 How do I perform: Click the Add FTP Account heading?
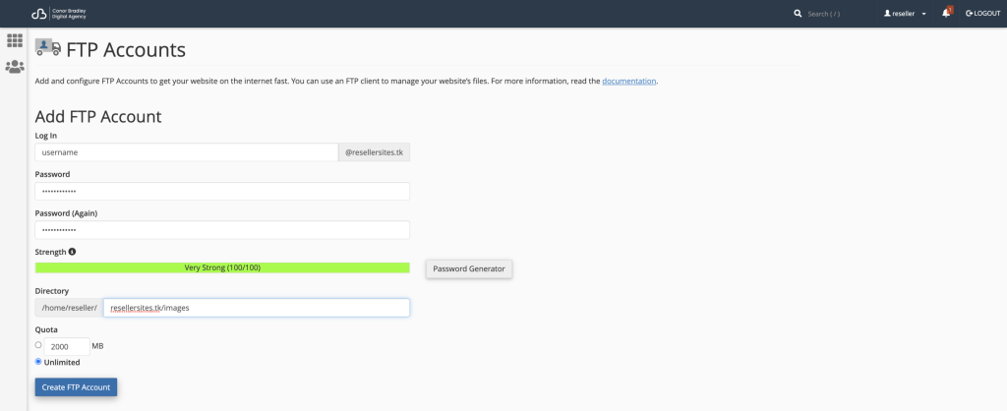pos(98,117)
